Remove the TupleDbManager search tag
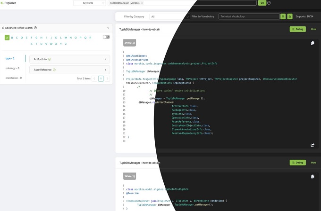 [142, 3]
